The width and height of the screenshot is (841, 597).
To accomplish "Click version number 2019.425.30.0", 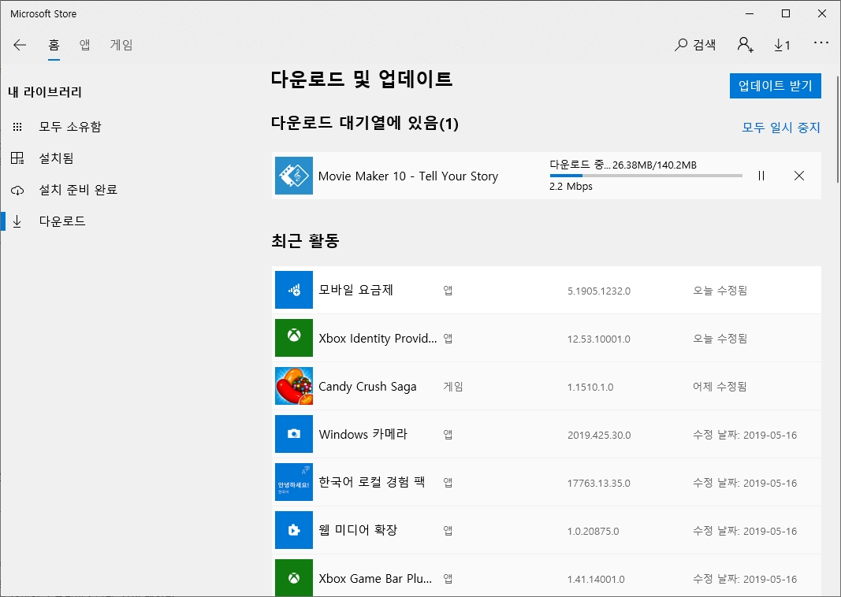I will tap(599, 436).
